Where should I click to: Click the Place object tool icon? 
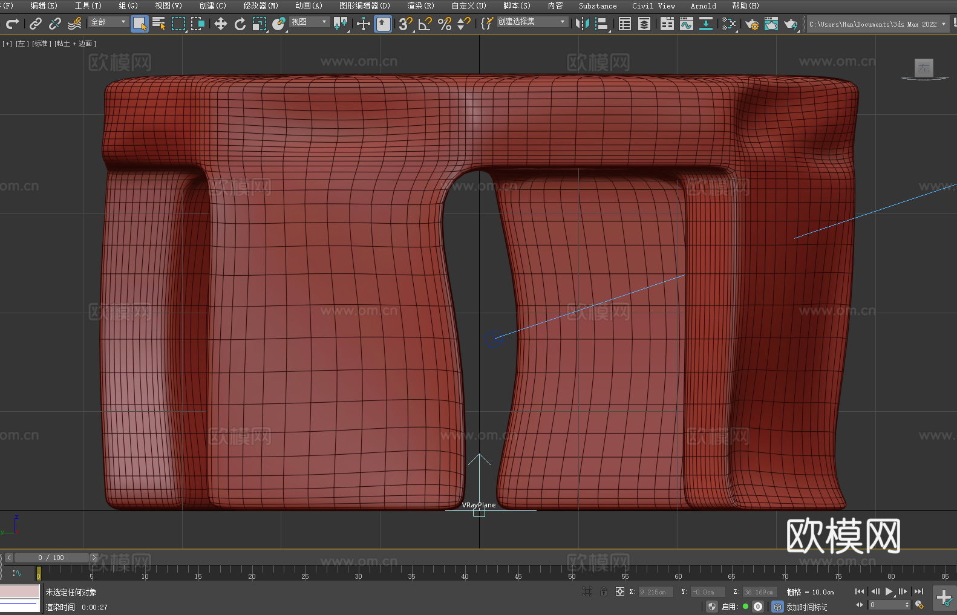pyautogui.click(x=279, y=24)
